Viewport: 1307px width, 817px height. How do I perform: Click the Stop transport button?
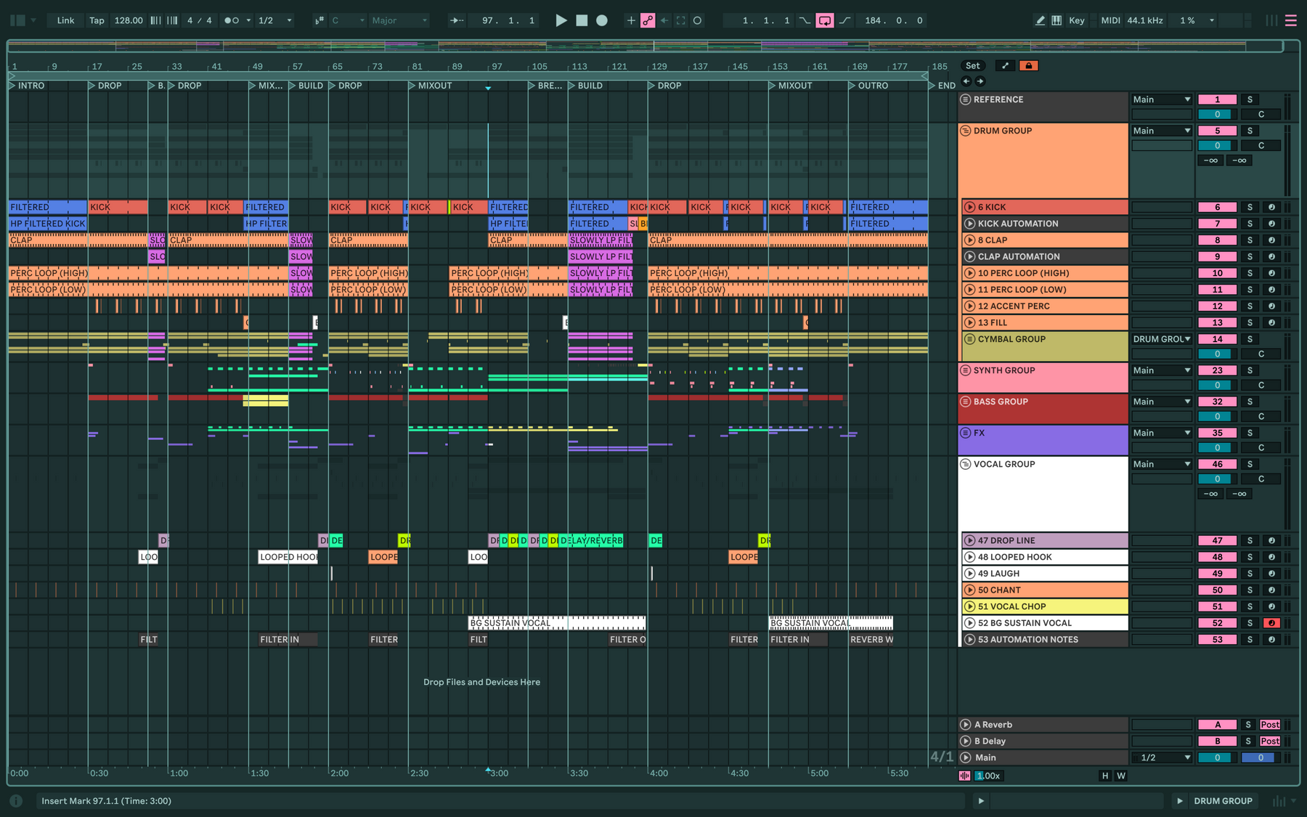[582, 20]
